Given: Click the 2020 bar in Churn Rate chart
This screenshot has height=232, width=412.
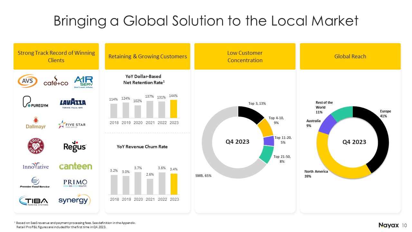Looking at the screenshot, I should click(138, 183).
